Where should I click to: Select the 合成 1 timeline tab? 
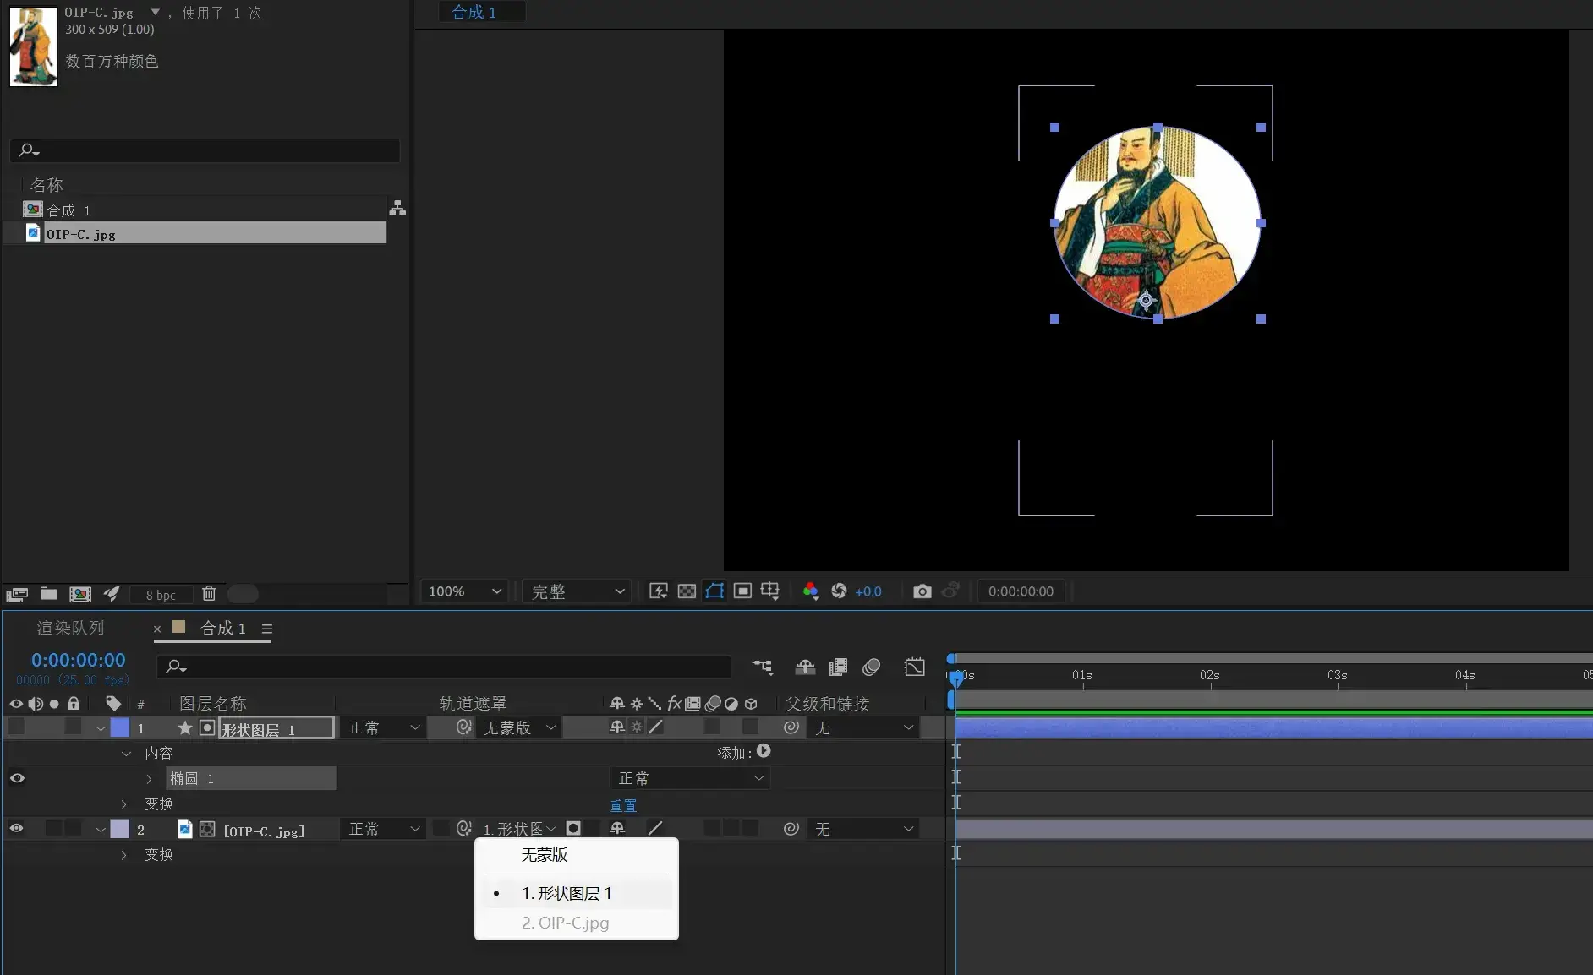click(223, 629)
